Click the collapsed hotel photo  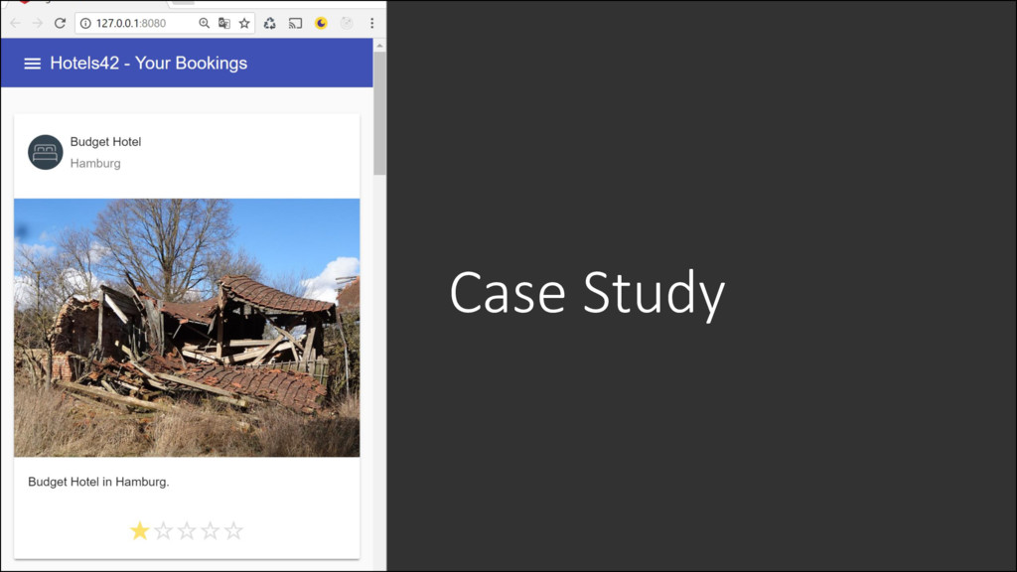(187, 328)
